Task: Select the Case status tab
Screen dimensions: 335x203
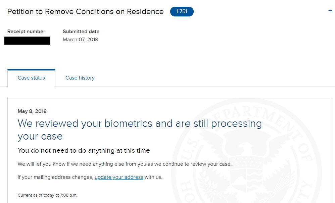Action: [x=32, y=78]
